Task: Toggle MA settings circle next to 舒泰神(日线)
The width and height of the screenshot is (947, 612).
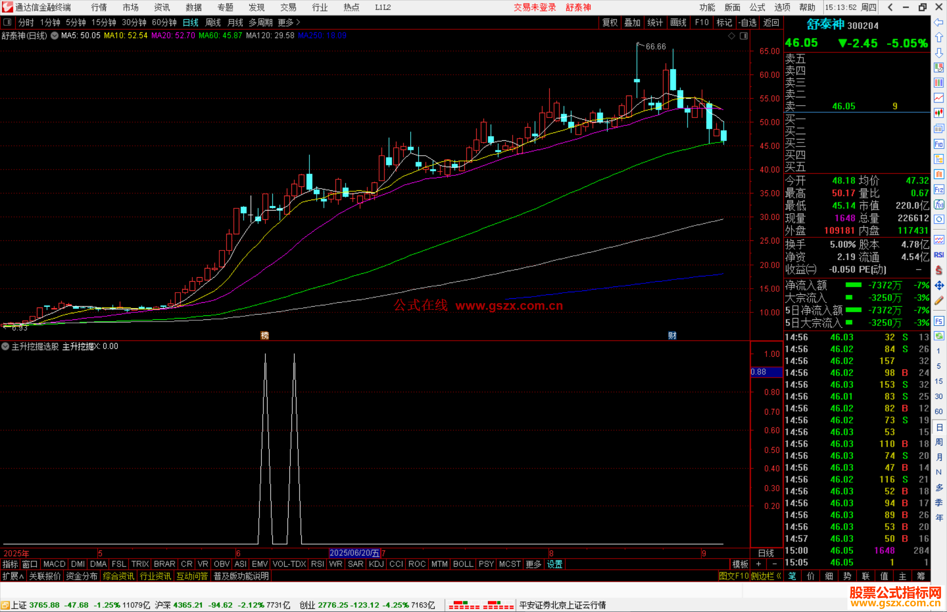Action: coord(54,36)
